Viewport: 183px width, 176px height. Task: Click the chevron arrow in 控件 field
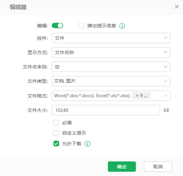coord(166,38)
